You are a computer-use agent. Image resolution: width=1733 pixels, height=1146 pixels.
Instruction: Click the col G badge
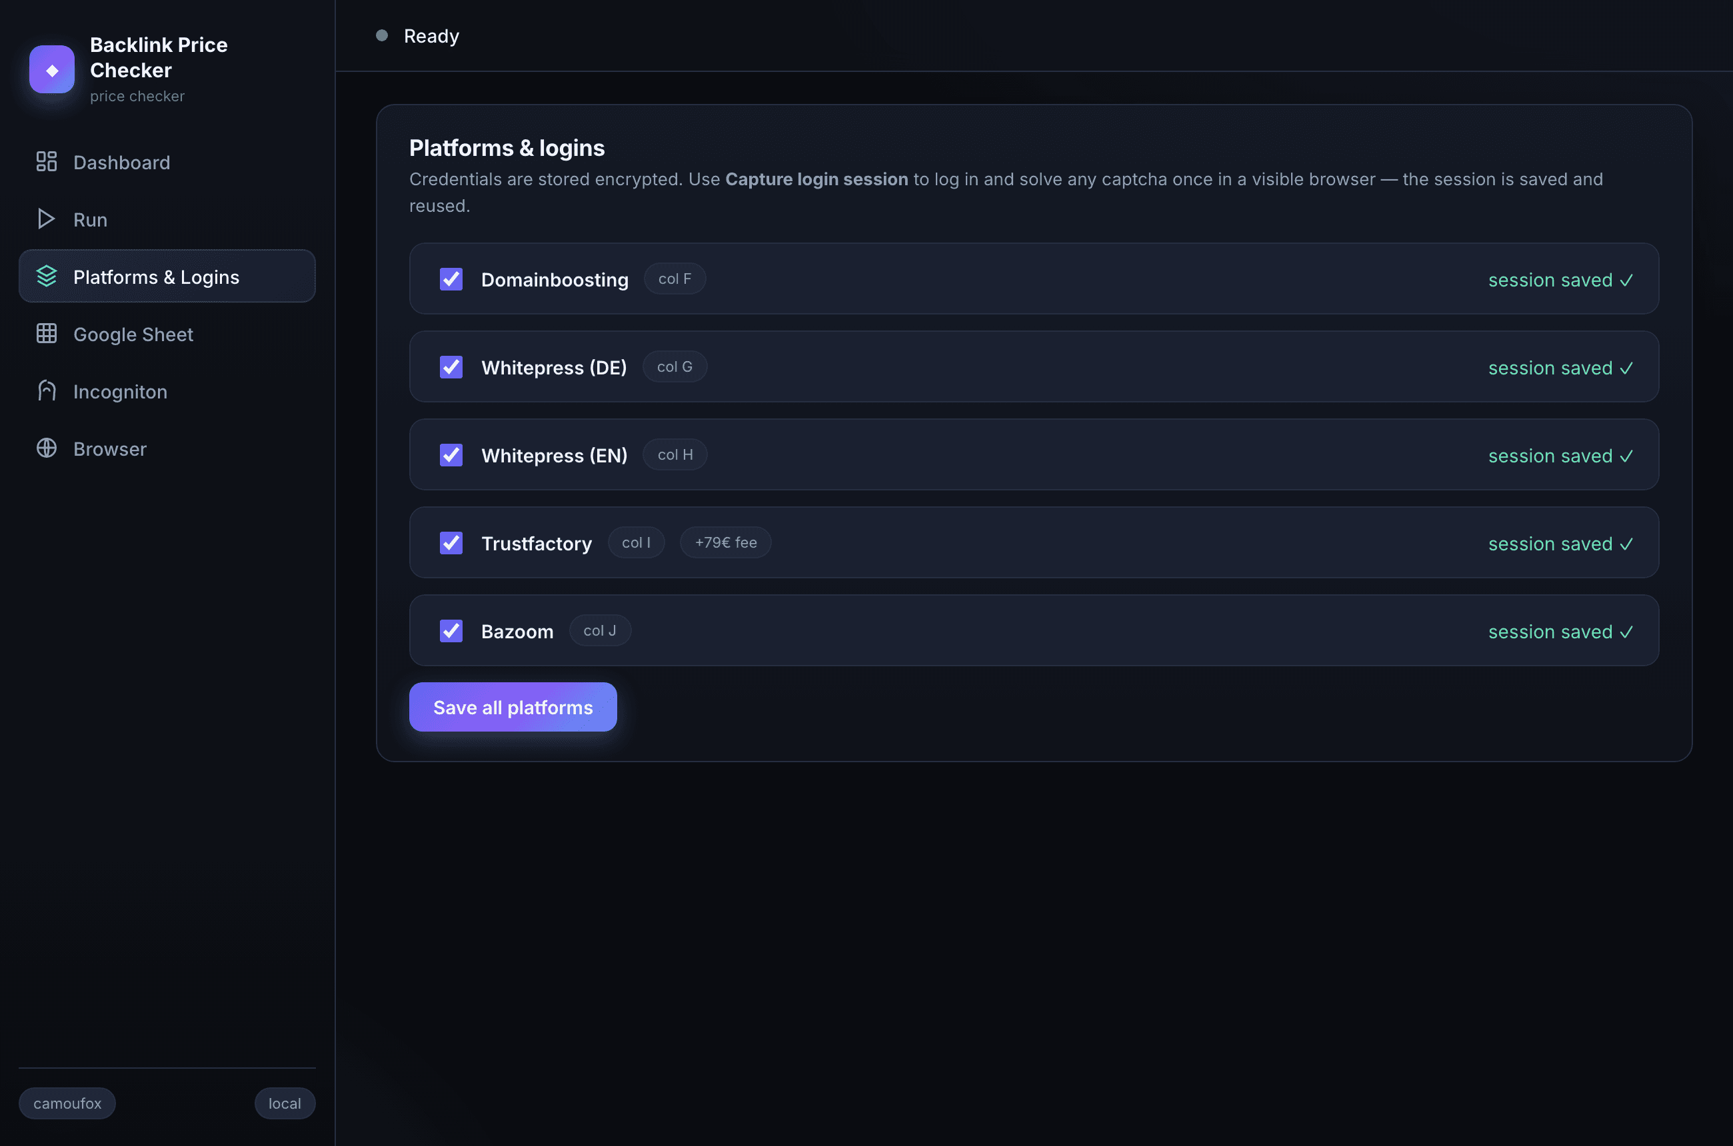coord(674,366)
